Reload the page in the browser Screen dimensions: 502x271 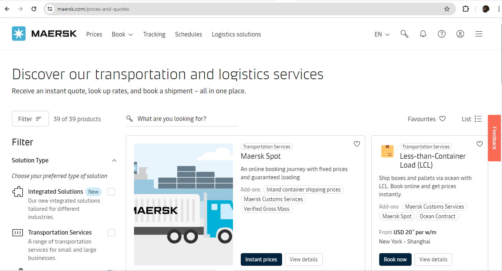(x=33, y=9)
